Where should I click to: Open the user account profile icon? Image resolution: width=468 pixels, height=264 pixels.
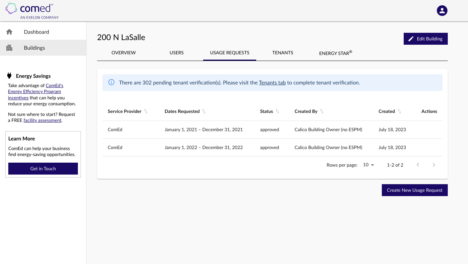pyautogui.click(x=442, y=11)
